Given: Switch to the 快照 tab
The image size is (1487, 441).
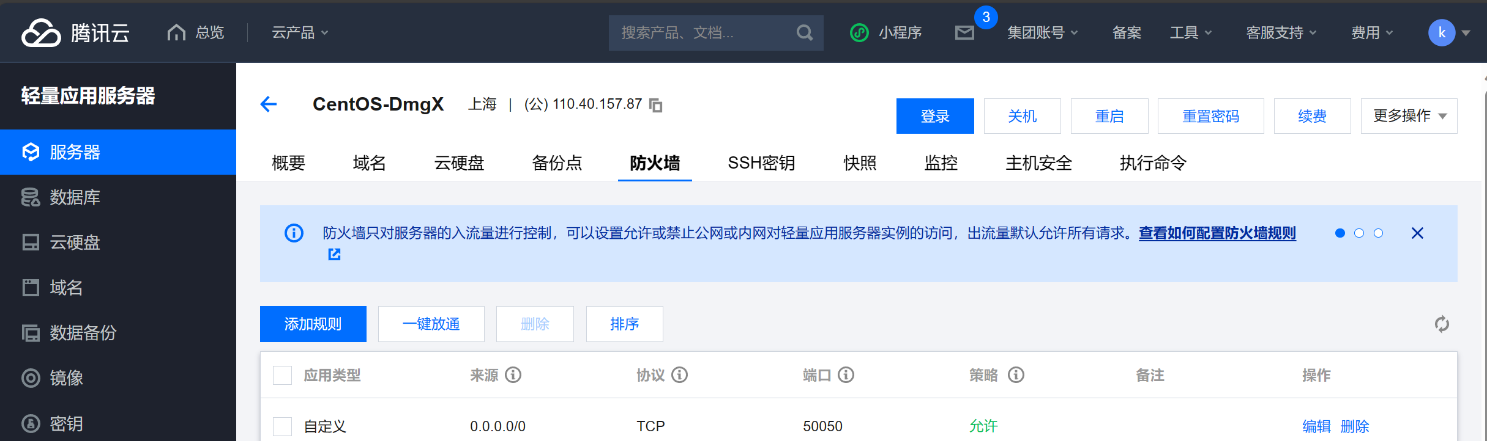Looking at the screenshot, I should pos(860,163).
